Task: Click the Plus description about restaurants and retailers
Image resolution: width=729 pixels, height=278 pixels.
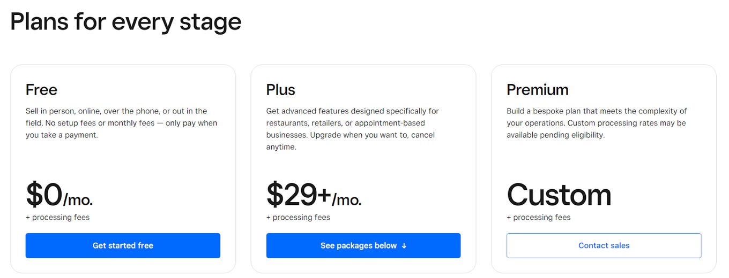Action: point(353,129)
